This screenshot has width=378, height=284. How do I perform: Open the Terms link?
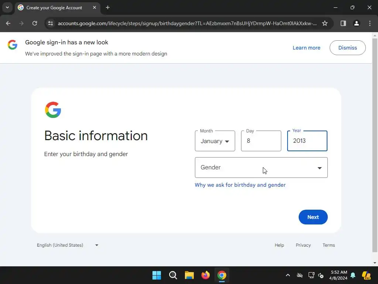click(x=329, y=245)
